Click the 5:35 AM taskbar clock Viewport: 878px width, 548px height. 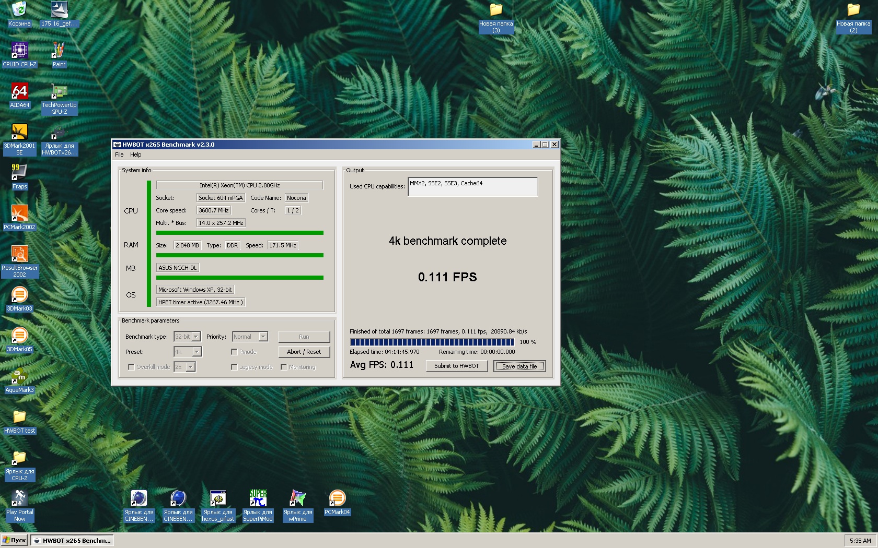(x=860, y=541)
